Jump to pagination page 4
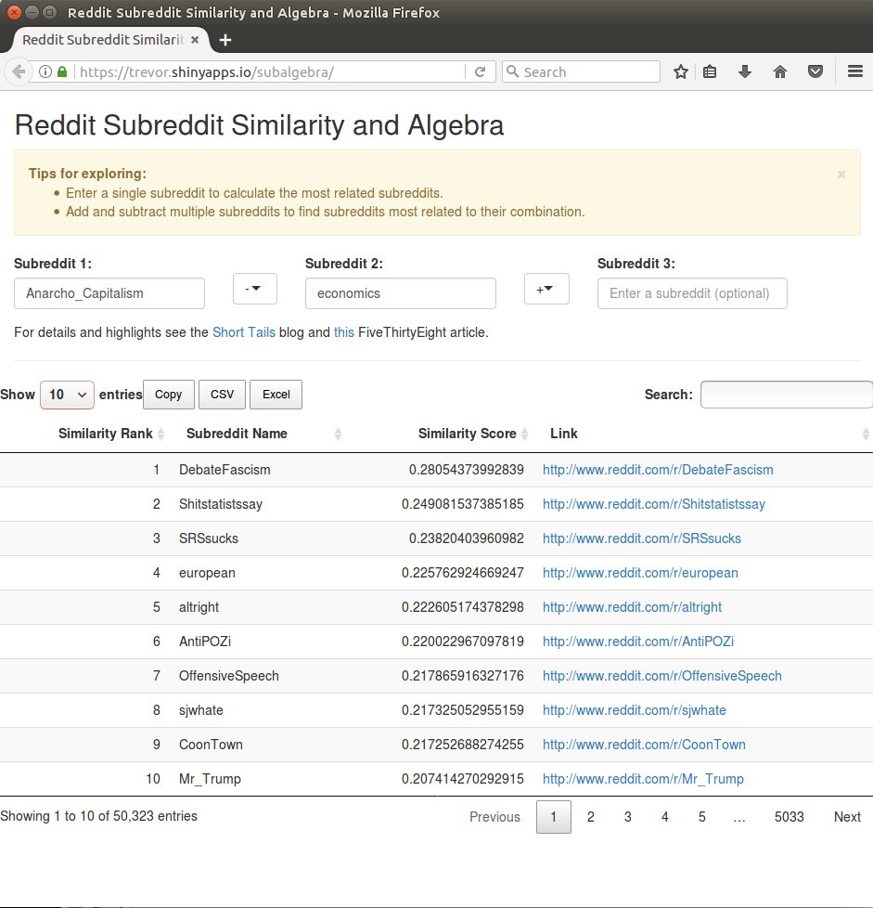This screenshot has height=908, width=873. (665, 817)
